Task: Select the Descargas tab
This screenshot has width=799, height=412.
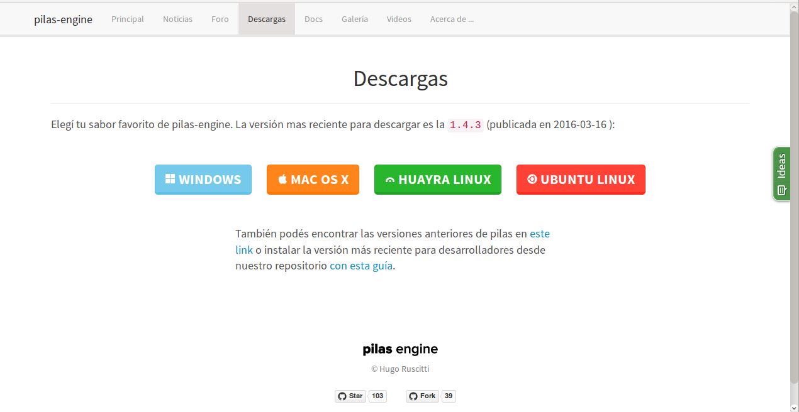Action: [x=267, y=19]
